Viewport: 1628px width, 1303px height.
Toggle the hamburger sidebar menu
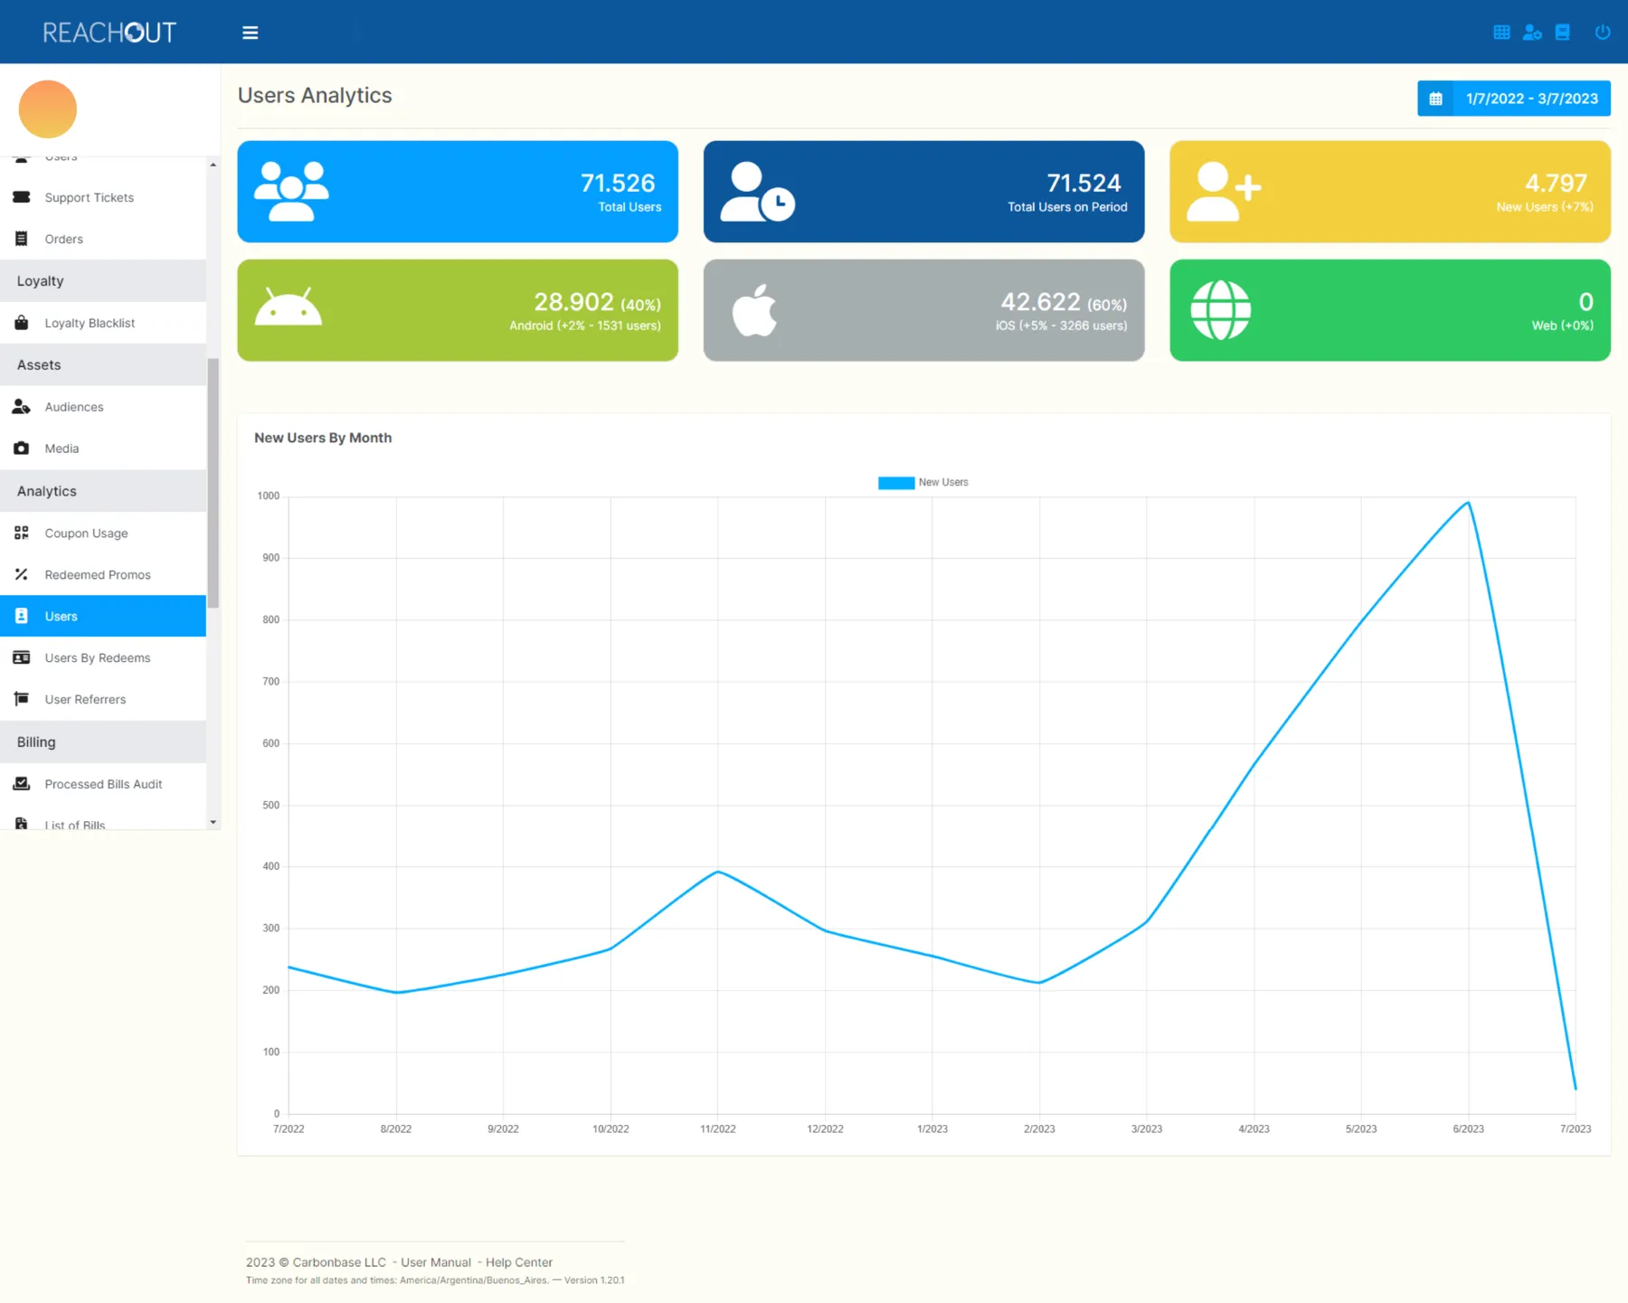point(251,33)
